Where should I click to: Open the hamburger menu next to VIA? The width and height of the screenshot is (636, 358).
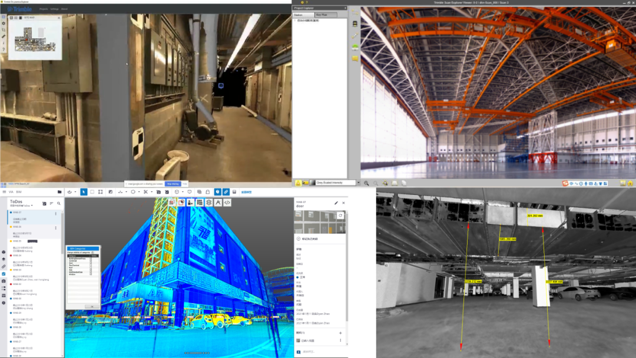tap(4, 192)
